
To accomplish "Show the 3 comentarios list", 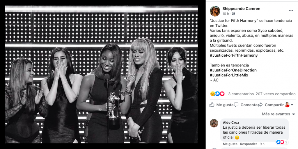I will point(241,94).
